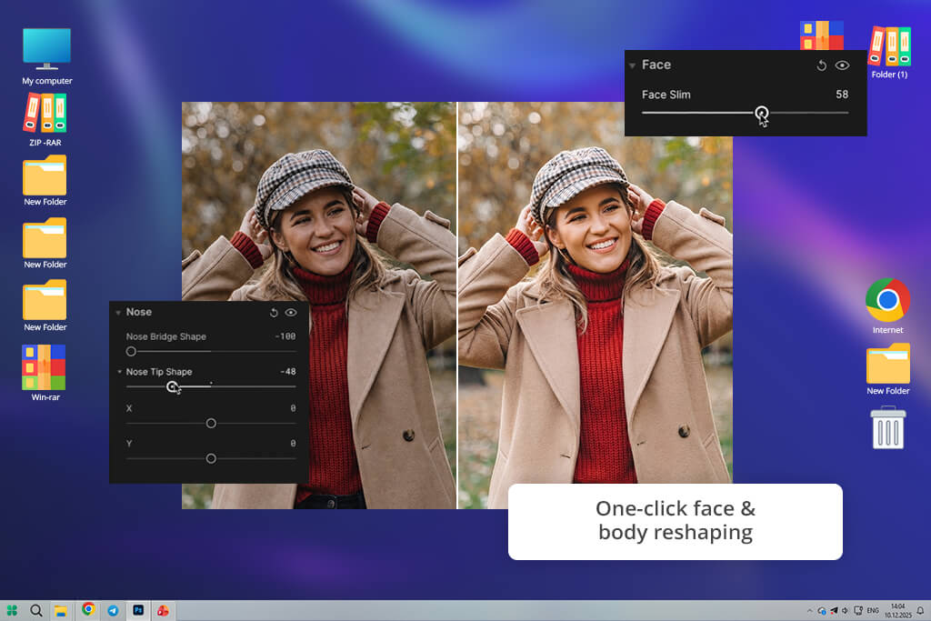Image resolution: width=931 pixels, height=621 pixels.
Task: Open Telegram from the taskbar
Action: point(113,610)
